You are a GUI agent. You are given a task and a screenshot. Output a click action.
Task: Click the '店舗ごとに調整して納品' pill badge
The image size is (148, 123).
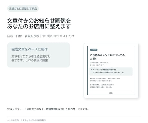tap(23, 8)
